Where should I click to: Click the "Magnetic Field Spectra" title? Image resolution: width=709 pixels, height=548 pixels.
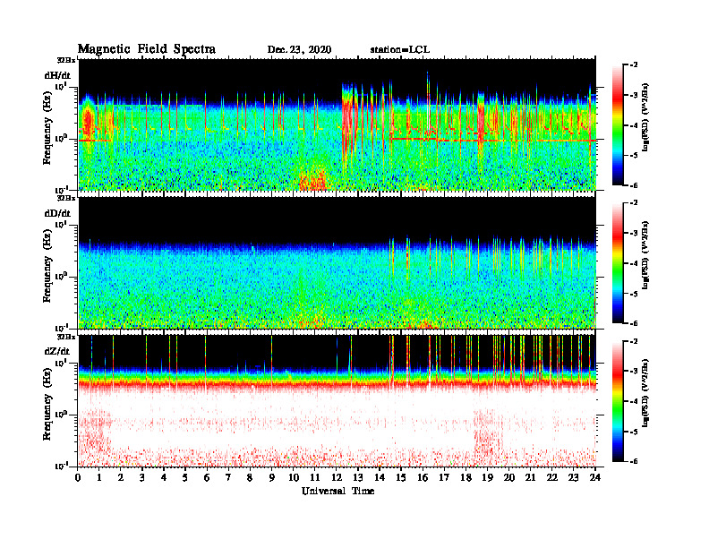[x=147, y=49]
